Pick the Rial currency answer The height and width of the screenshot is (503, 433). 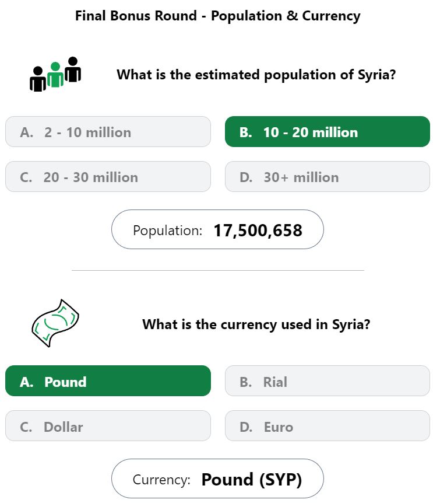328,381
